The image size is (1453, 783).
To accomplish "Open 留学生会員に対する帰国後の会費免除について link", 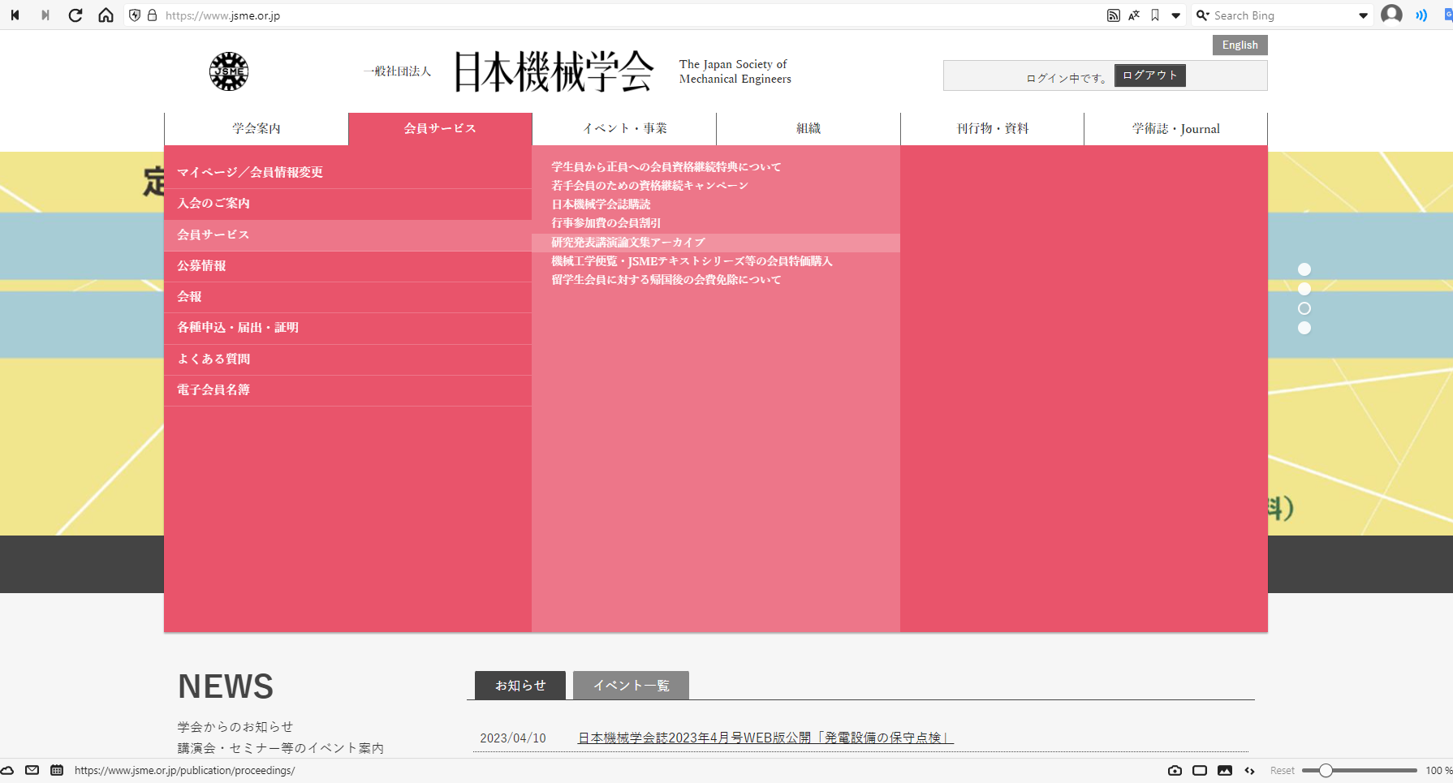I will point(666,280).
